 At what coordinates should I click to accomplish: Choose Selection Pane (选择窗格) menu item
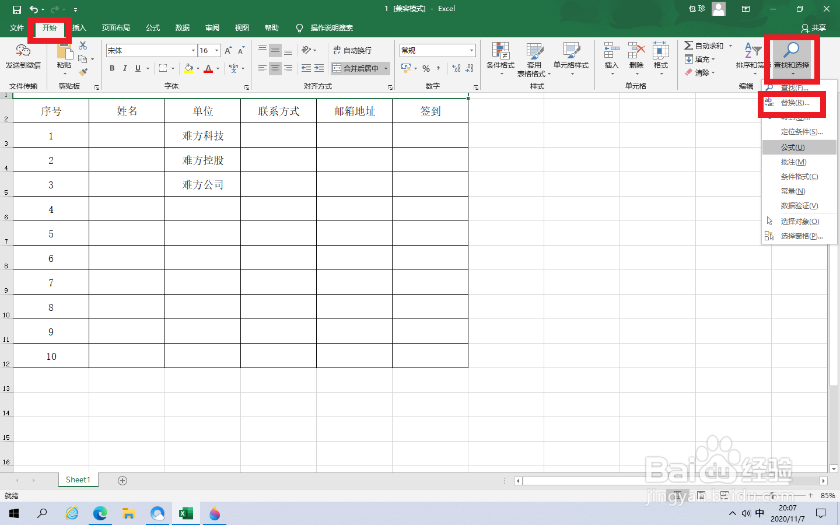799,236
